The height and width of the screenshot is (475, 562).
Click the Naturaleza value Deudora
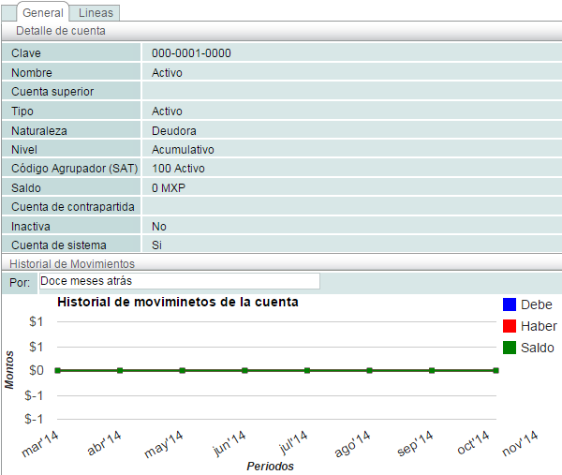point(173,130)
